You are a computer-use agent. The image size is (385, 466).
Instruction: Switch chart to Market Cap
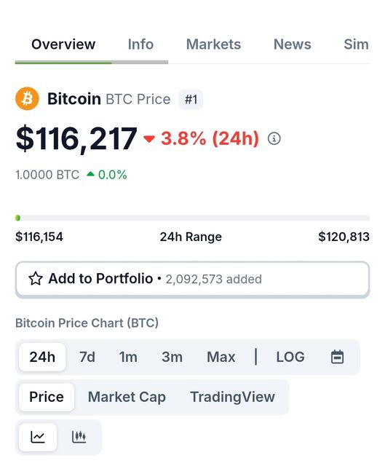(x=127, y=397)
